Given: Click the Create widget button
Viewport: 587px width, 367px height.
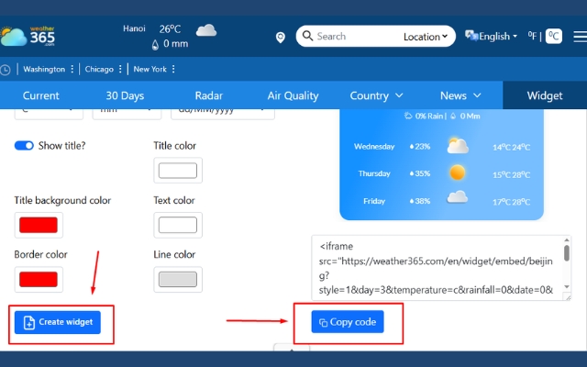Looking at the screenshot, I should click(58, 322).
